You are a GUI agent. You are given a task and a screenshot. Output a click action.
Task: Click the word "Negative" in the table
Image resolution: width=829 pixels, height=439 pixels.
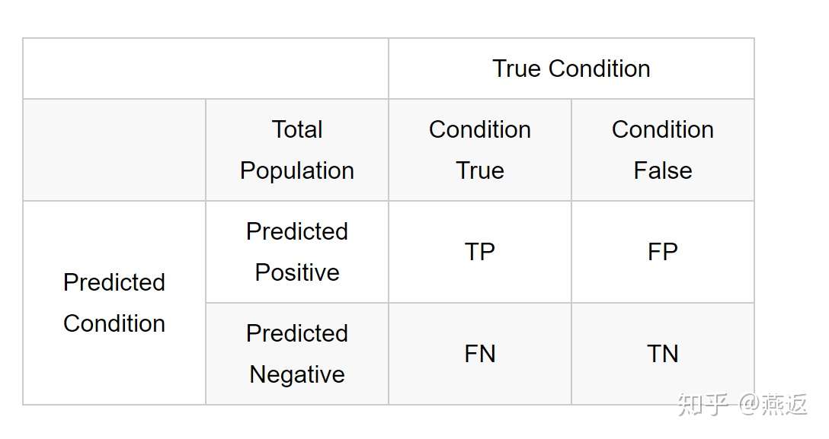(x=297, y=374)
